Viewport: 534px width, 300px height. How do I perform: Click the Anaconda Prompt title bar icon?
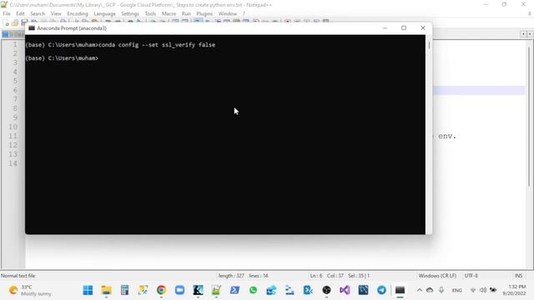[32, 28]
